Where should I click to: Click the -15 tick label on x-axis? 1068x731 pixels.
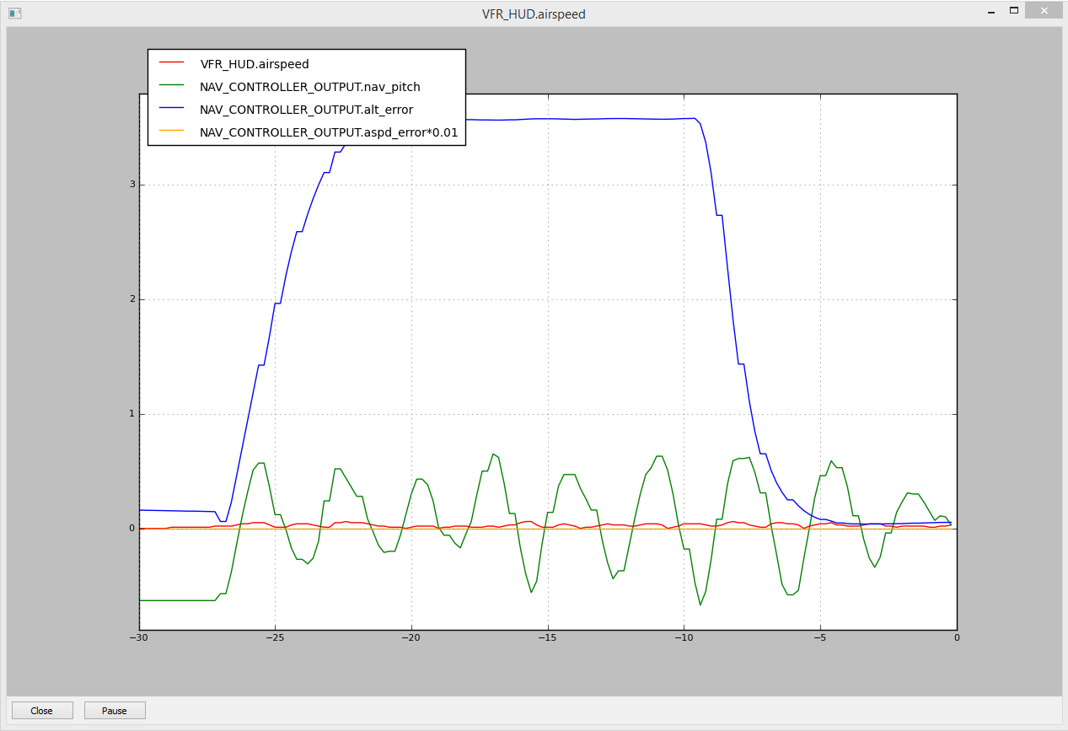(547, 638)
